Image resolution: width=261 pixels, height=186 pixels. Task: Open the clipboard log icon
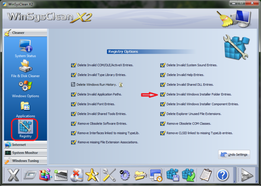(206, 175)
